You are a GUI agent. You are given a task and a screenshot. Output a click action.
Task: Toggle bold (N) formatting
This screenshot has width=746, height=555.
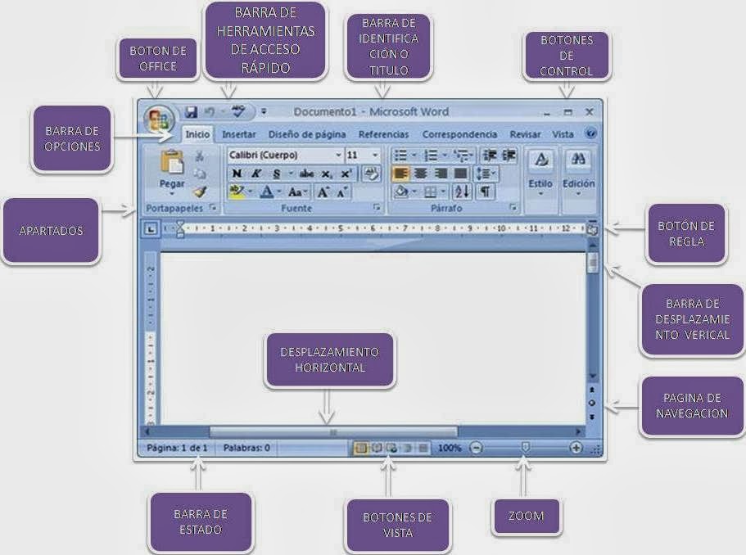click(x=237, y=174)
